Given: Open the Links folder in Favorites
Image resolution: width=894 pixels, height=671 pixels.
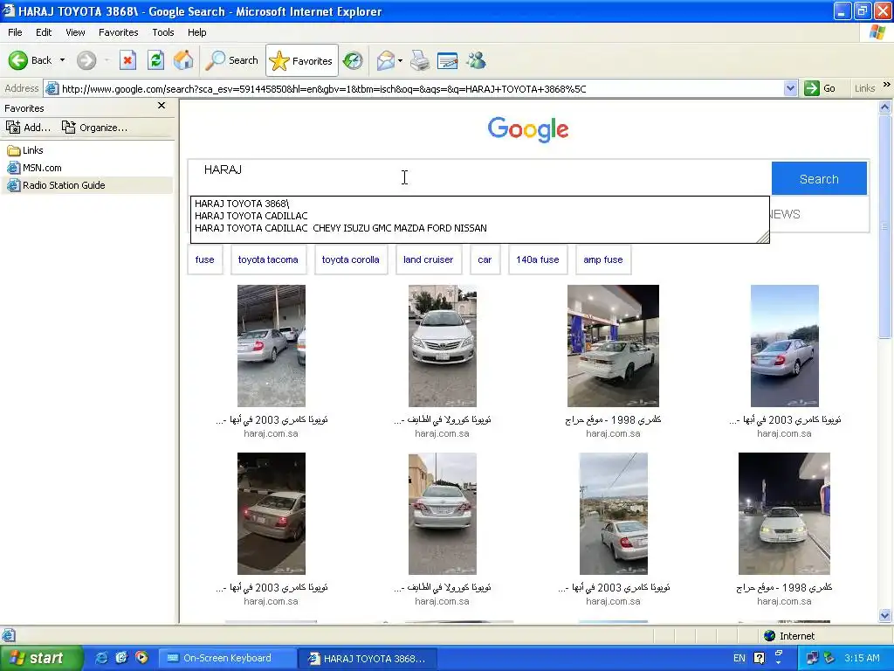Looking at the screenshot, I should click(x=25, y=150).
